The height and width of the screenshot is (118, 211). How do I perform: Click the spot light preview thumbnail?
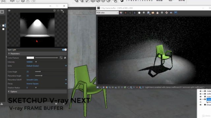pyautogui.click(x=37, y=30)
